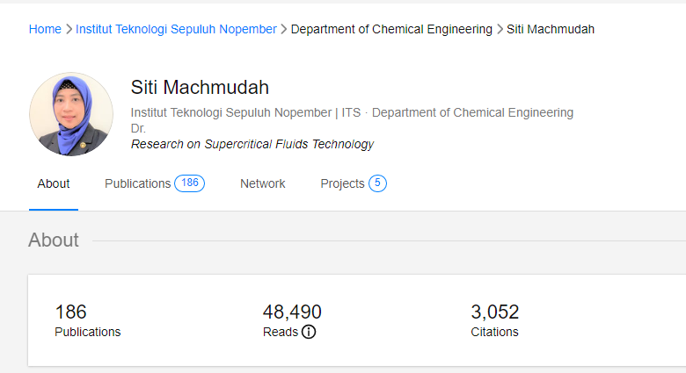Click the 5 count badge on Projects tab

(377, 183)
